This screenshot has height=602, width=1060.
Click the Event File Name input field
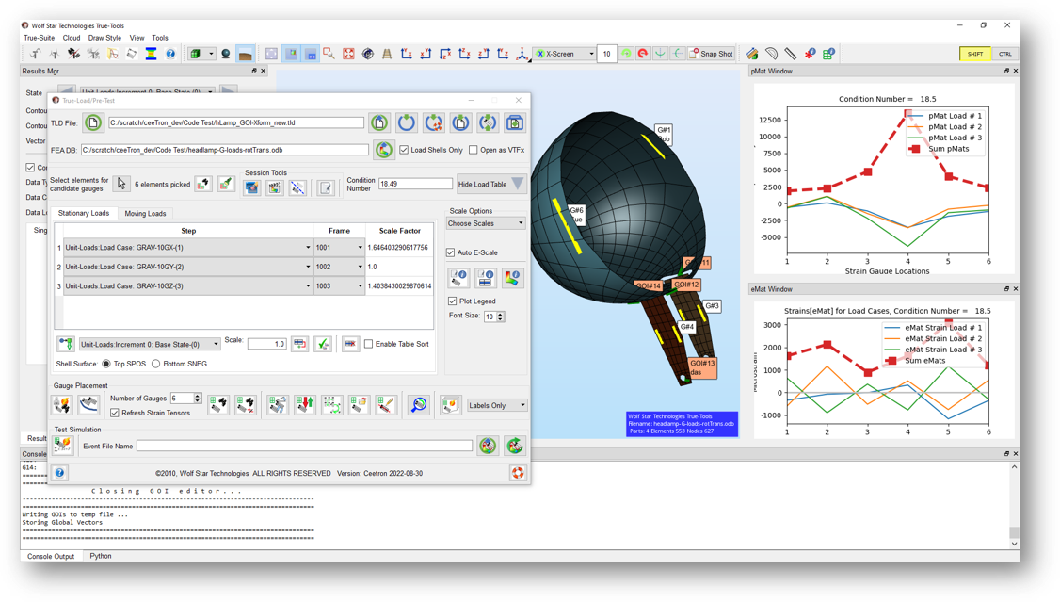click(304, 446)
